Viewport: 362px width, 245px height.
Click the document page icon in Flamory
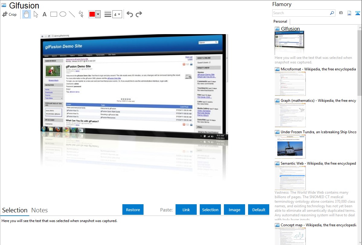point(349,13)
